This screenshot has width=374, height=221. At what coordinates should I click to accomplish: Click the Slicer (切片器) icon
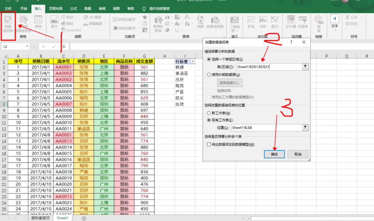pos(291,22)
